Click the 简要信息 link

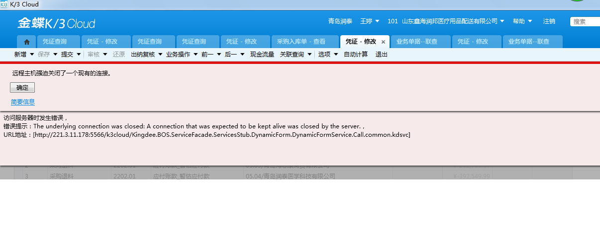23,102
